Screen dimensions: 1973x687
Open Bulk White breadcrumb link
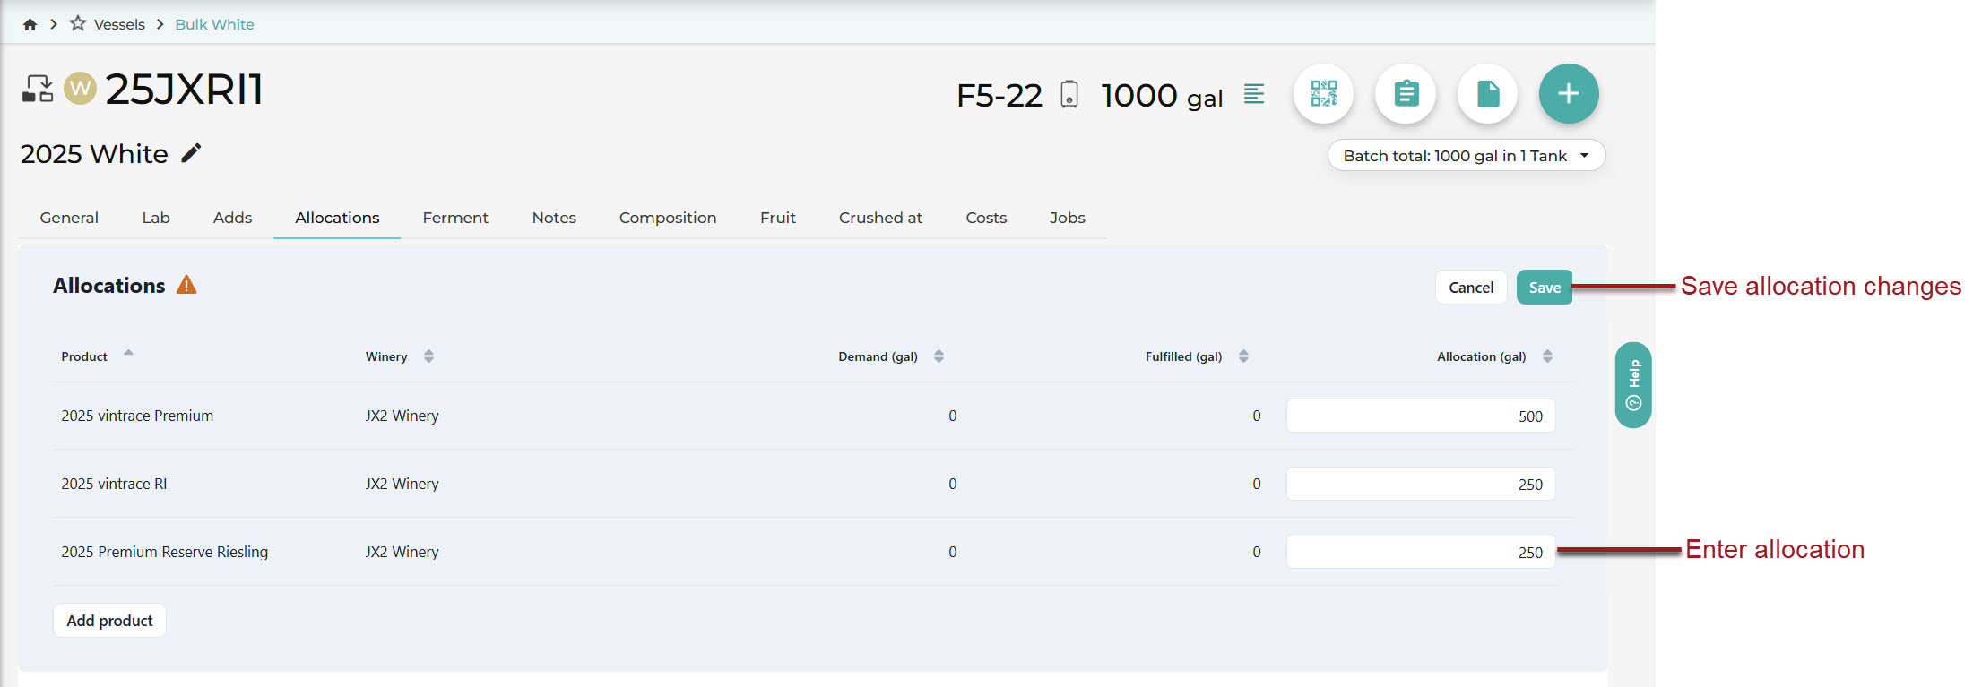click(214, 24)
